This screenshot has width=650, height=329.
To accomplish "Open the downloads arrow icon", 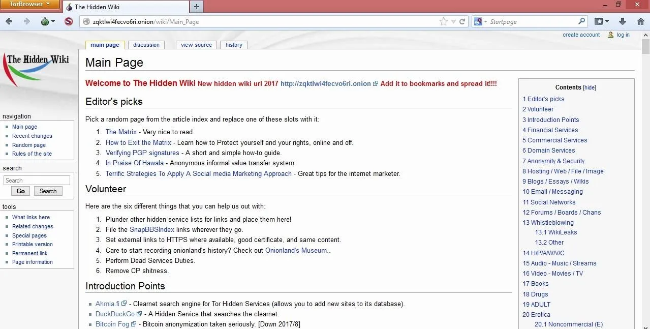I will coord(623,21).
